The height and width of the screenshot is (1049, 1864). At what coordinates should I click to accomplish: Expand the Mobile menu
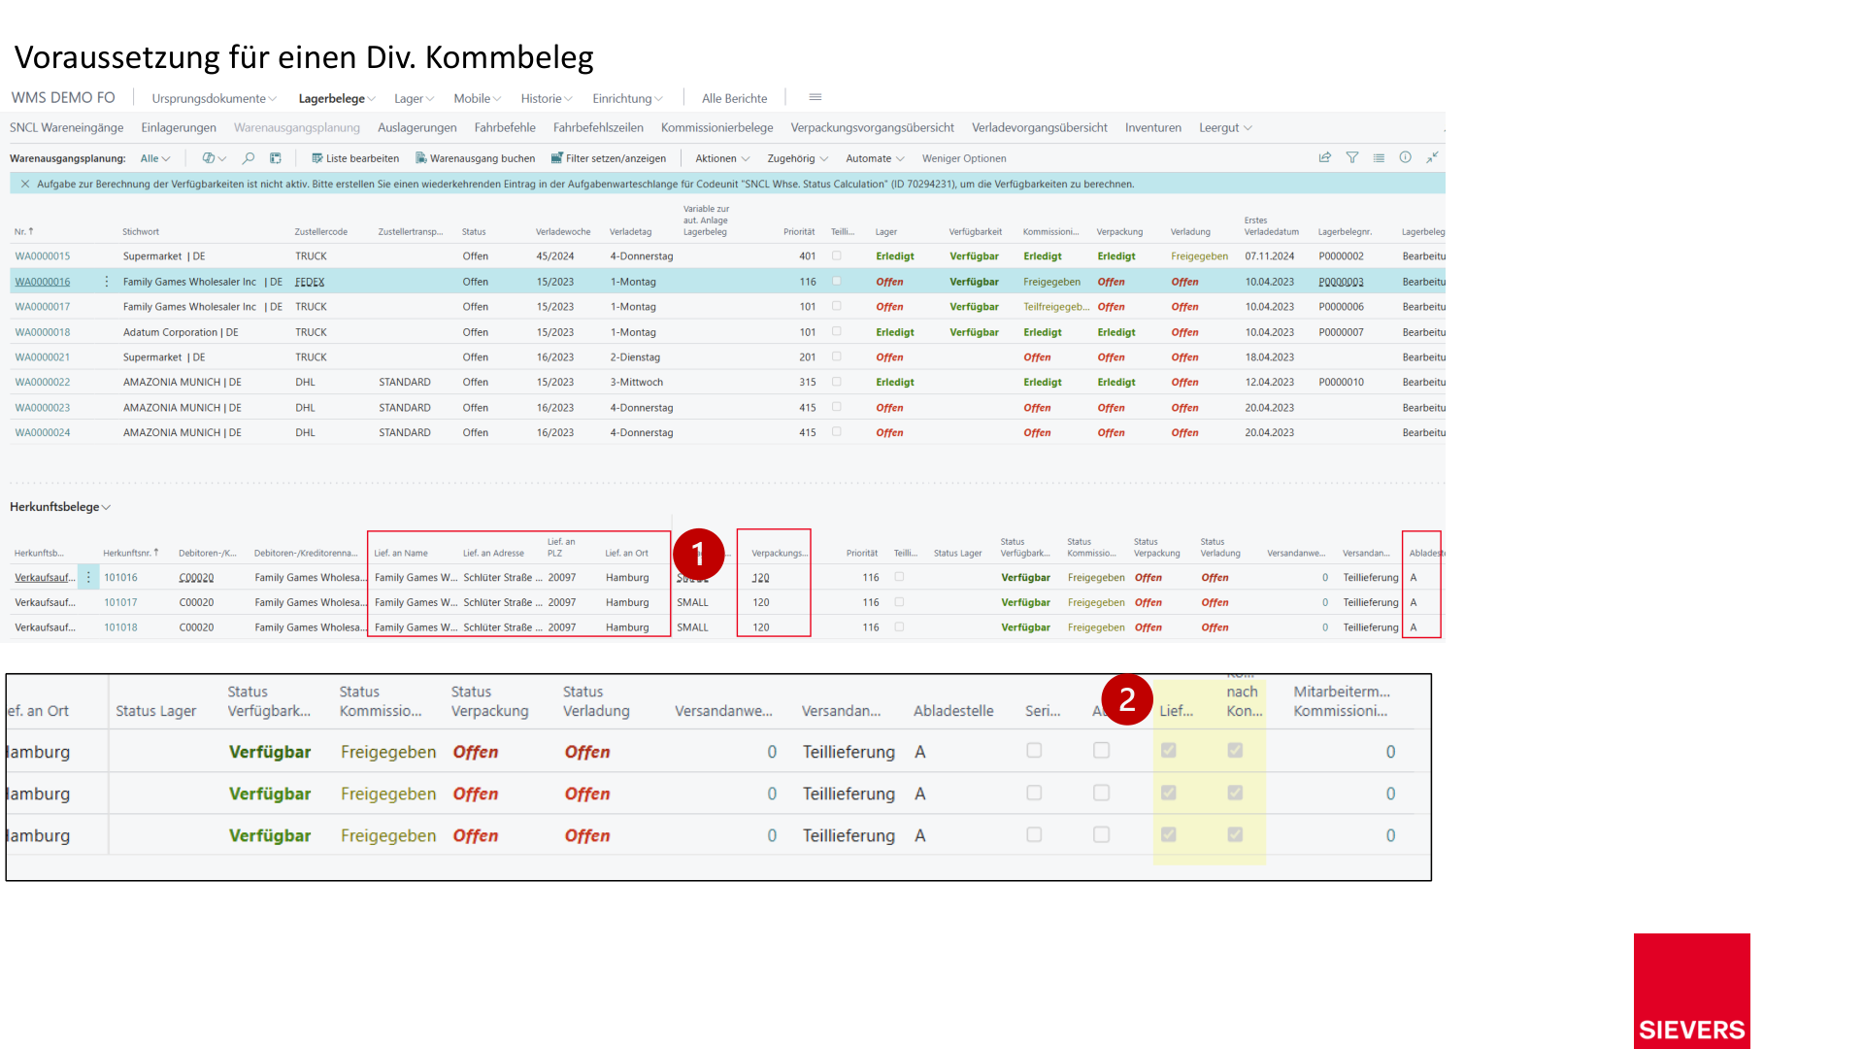(477, 98)
